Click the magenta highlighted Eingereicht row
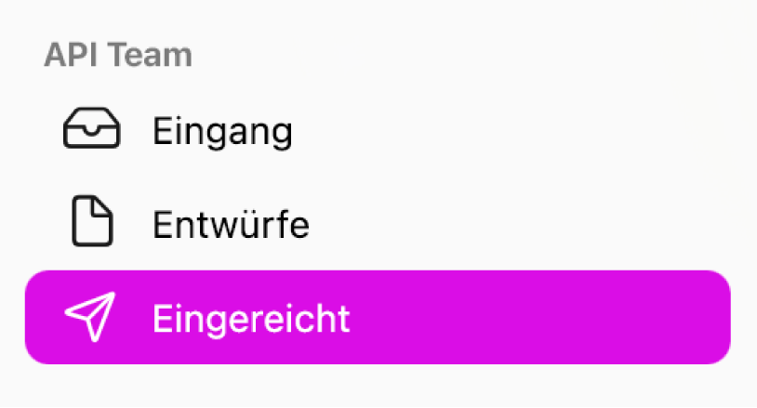 pyautogui.click(x=377, y=318)
